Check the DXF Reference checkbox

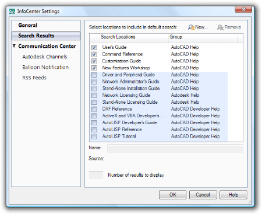94,109
